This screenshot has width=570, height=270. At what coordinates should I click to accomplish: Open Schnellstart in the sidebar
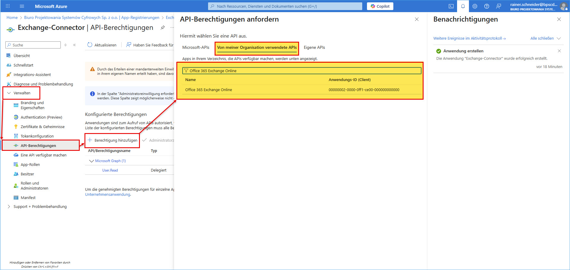(x=23, y=65)
